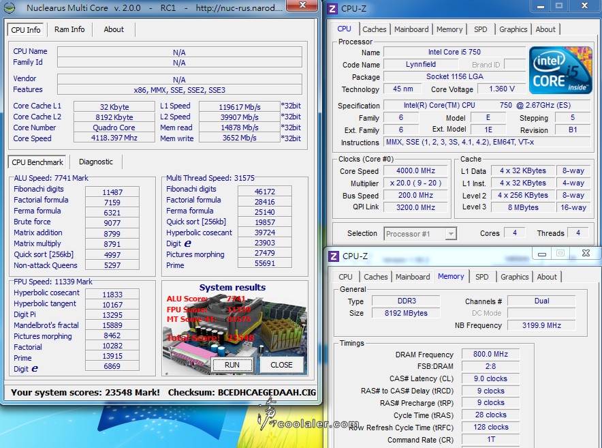Click Command Rate value 1T
602x448 pixels.
490,439
